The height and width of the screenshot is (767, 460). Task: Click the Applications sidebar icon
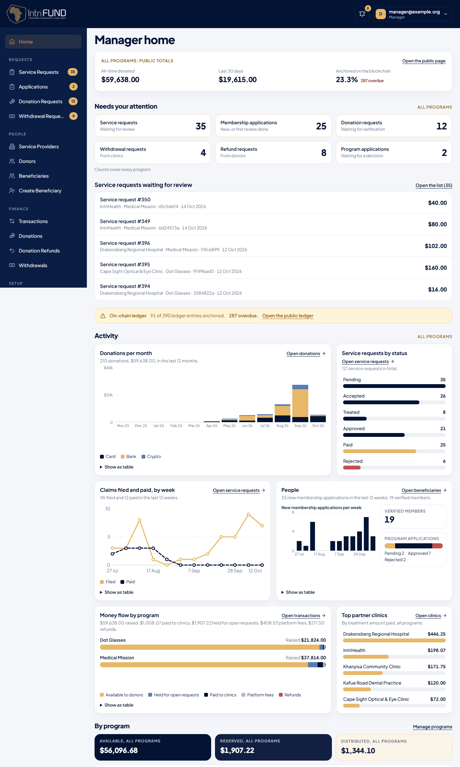pyautogui.click(x=12, y=87)
